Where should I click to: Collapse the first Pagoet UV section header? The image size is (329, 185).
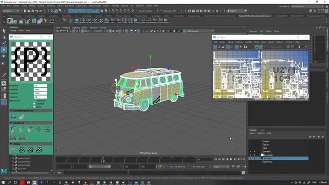[31, 110]
